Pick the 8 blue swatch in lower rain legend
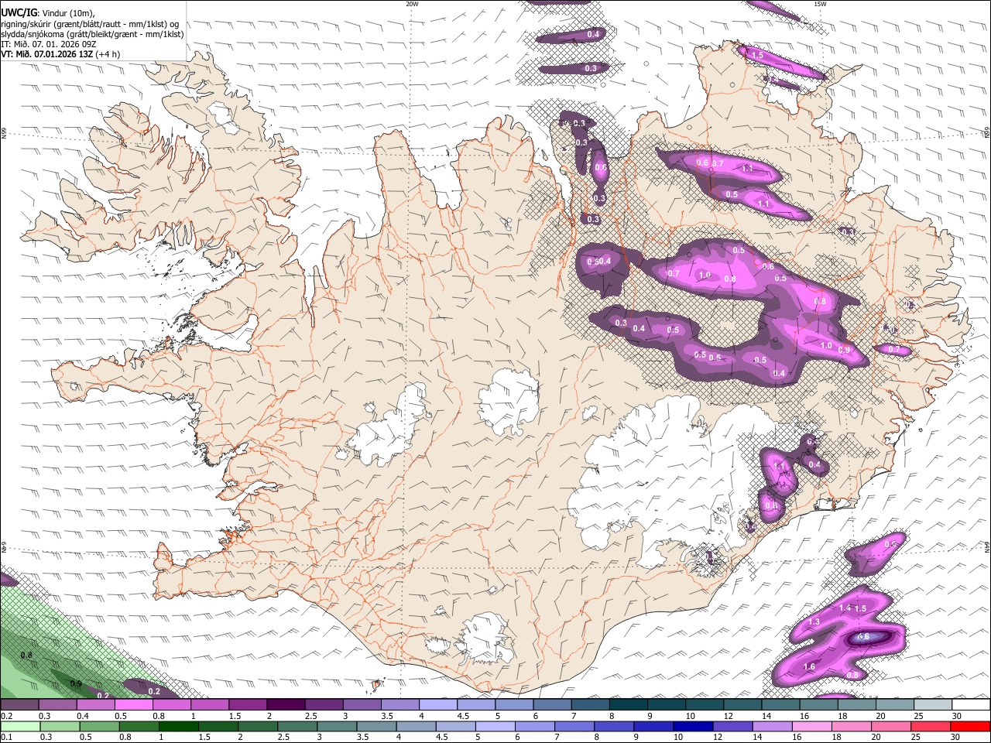The width and height of the screenshot is (991, 743). click(614, 726)
